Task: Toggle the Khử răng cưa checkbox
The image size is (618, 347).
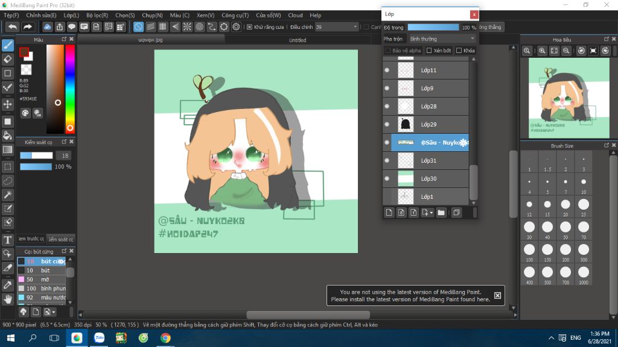Action: coord(249,27)
